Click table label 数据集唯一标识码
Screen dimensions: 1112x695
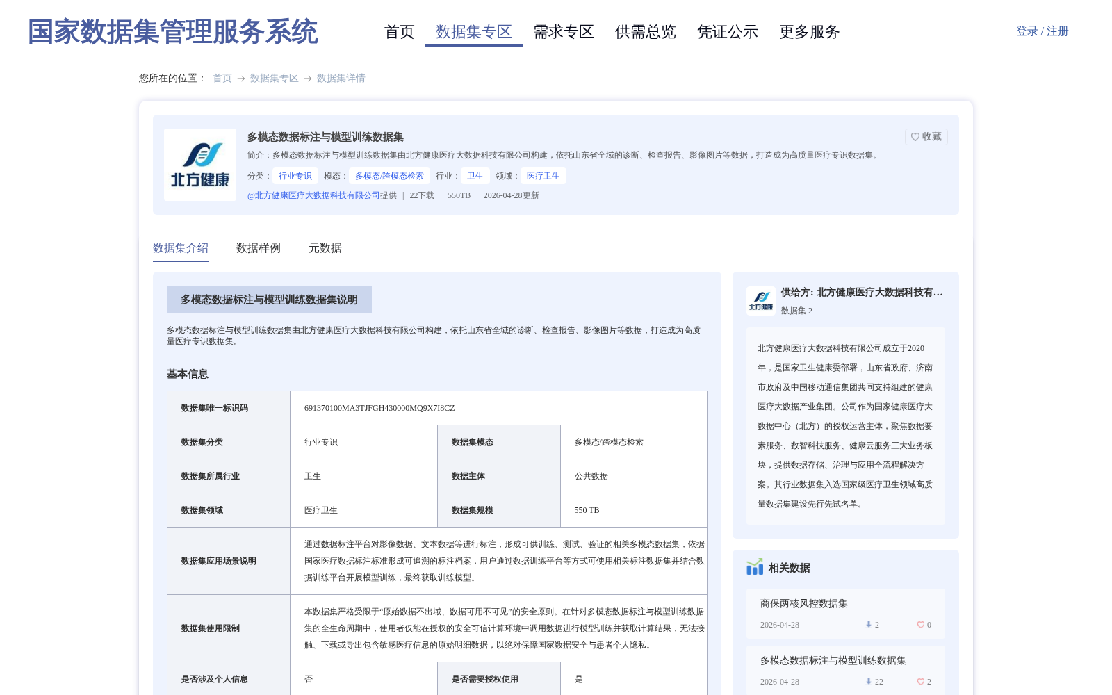click(215, 408)
